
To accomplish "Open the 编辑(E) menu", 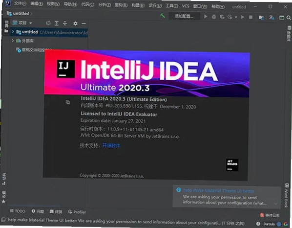I will tap(37, 4).
